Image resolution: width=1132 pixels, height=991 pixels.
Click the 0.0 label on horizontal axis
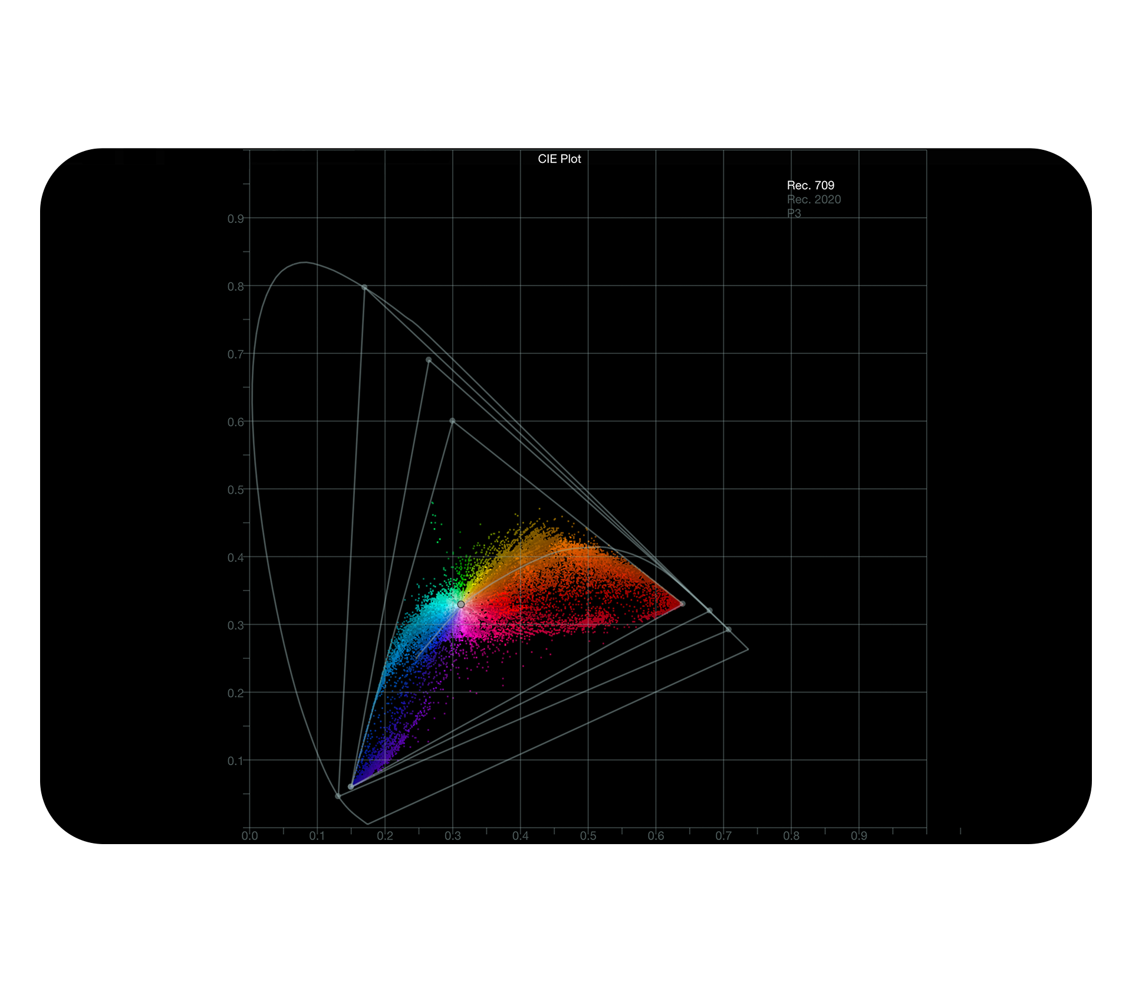point(249,836)
